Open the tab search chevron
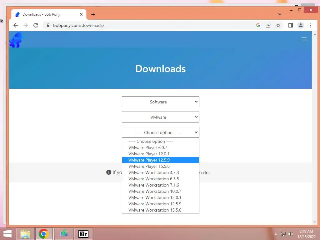This screenshot has height=240, width=320. coord(280,14)
